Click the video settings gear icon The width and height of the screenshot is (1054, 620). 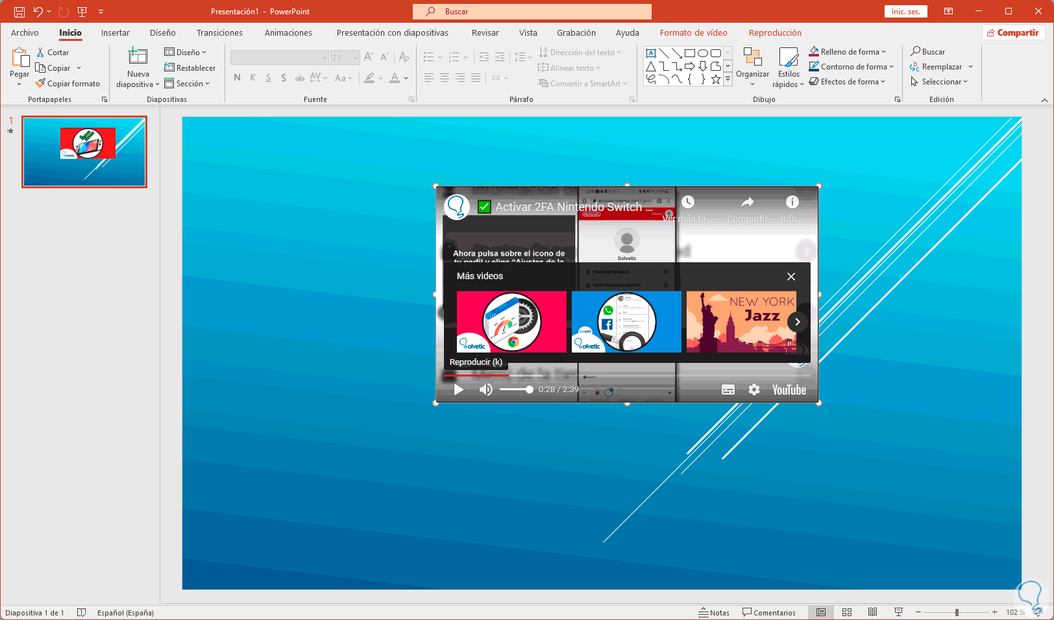(754, 390)
